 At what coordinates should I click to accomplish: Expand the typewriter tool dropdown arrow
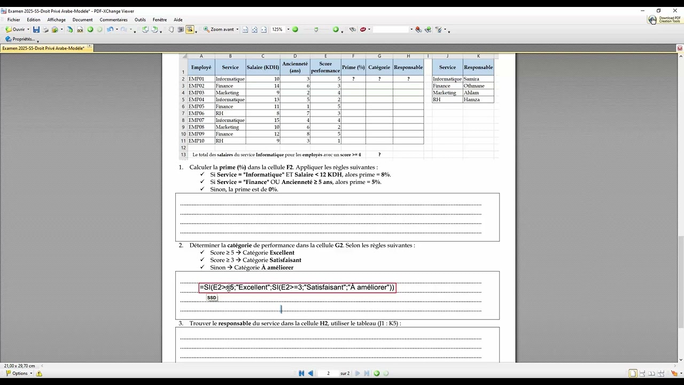[x=369, y=29]
